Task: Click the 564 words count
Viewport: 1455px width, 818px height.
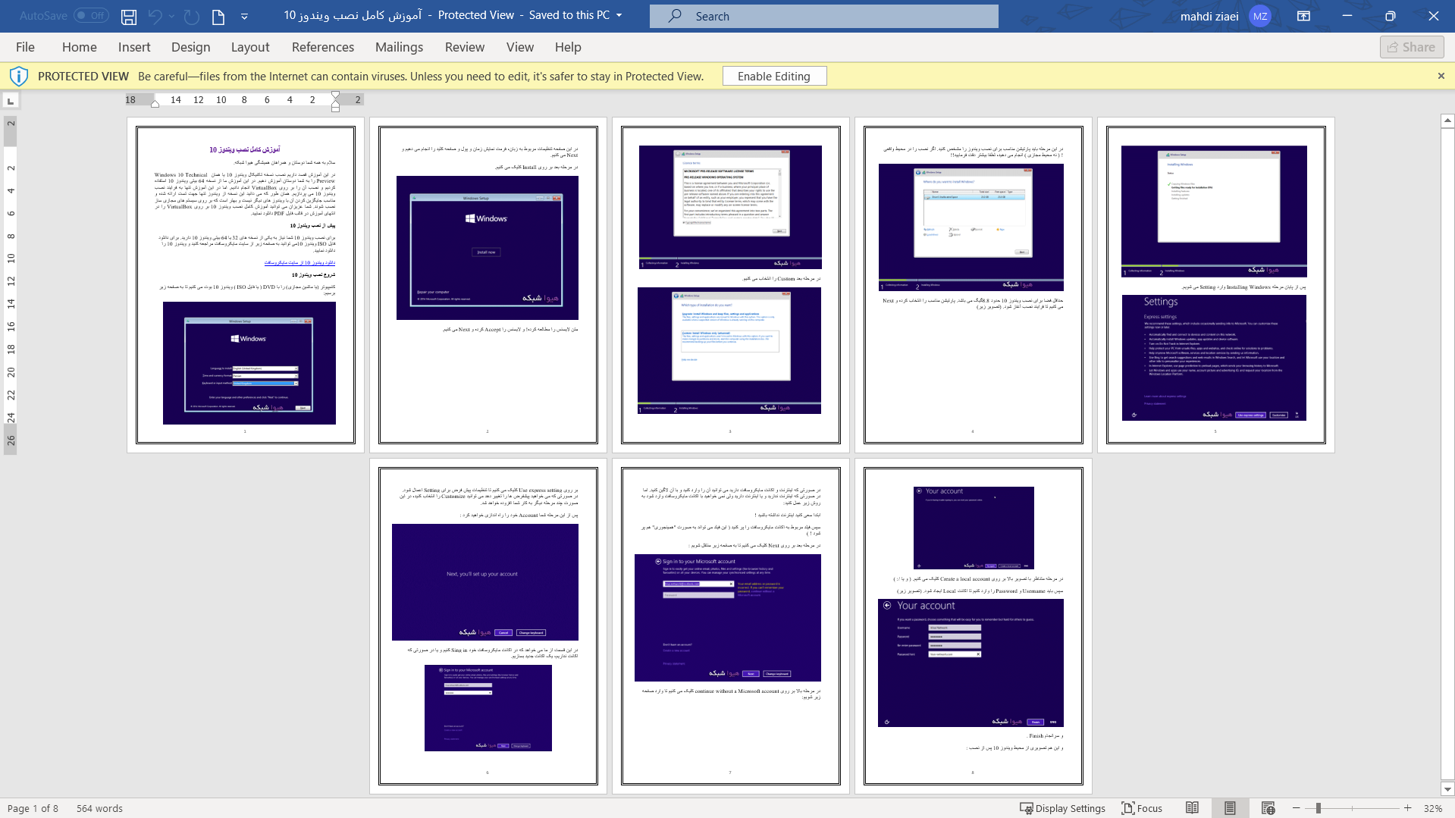Action: [x=99, y=808]
